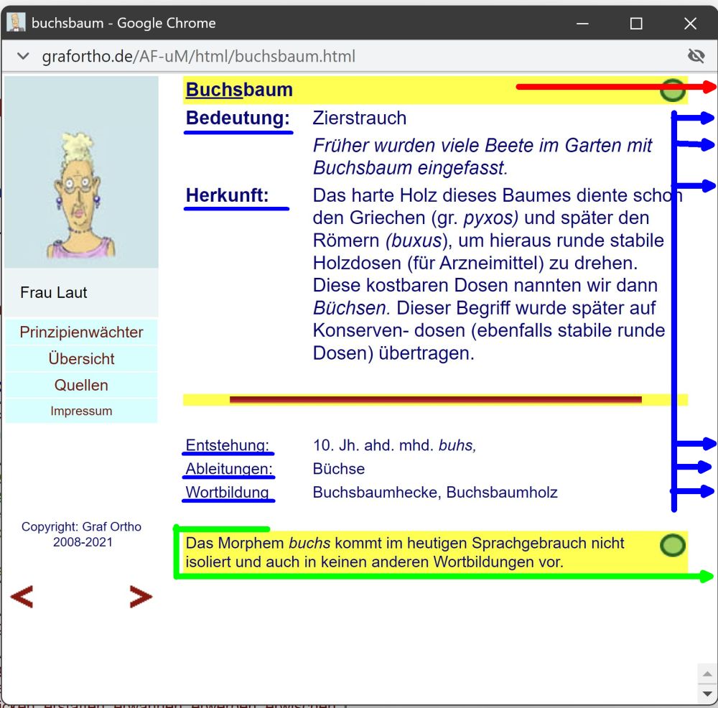Click the Wortbildung label
The width and height of the screenshot is (718, 708).
[227, 493]
